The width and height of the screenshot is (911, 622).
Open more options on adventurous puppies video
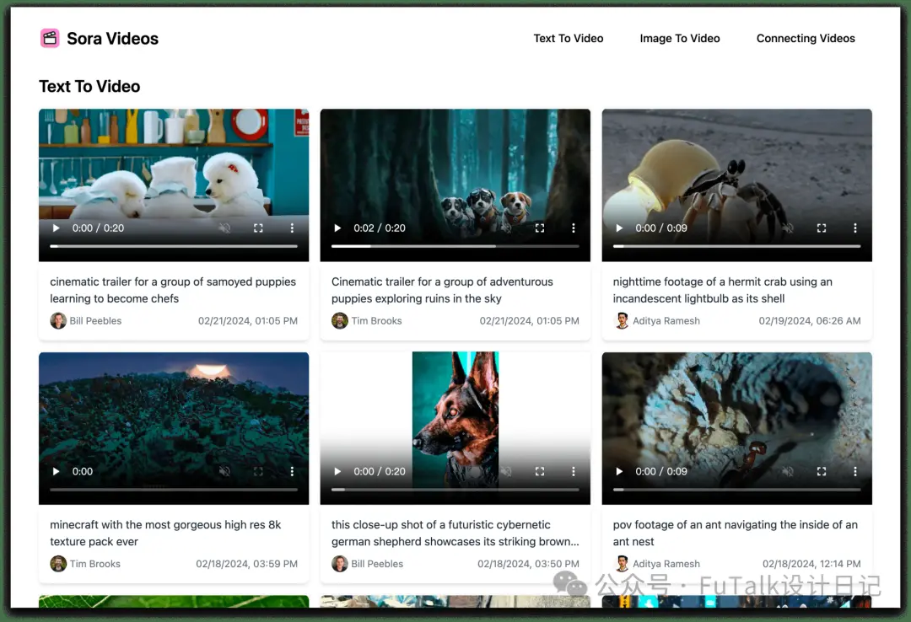click(x=574, y=228)
